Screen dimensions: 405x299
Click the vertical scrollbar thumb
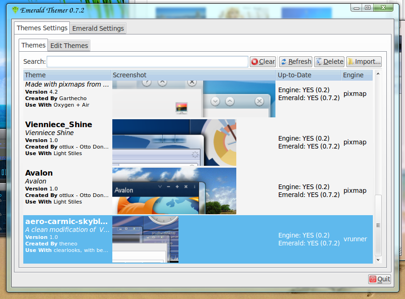(x=378, y=225)
